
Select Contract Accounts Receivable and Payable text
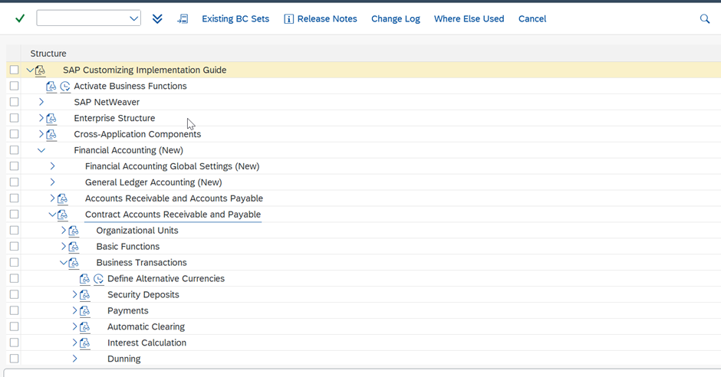point(173,215)
